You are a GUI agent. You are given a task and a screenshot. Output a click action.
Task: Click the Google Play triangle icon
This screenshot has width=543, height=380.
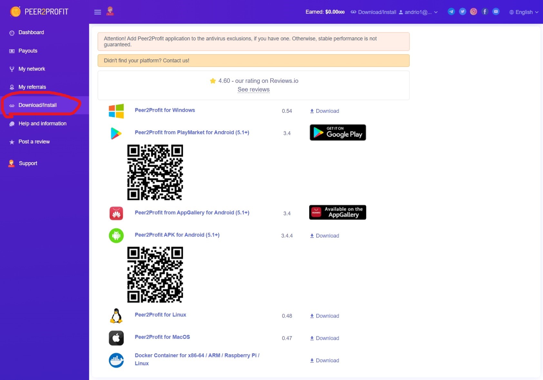pos(116,133)
